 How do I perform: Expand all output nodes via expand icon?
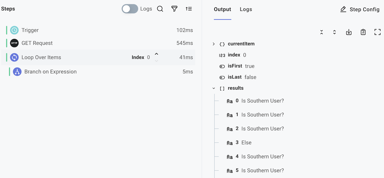(334, 32)
